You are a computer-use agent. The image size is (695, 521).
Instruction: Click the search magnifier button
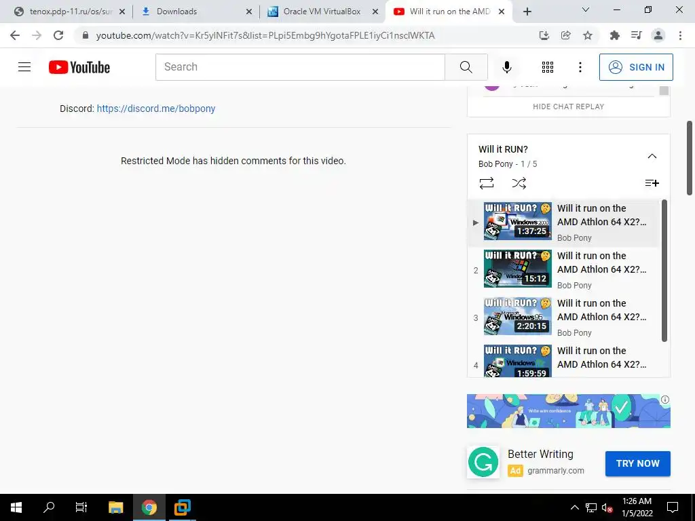[466, 67]
